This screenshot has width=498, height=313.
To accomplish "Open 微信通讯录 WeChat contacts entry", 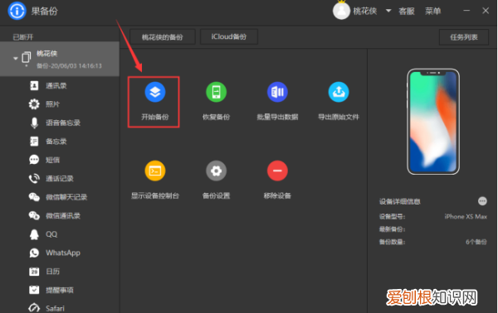I will (63, 216).
